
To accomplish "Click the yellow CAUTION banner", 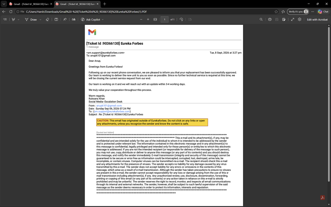I will [x=152, y=122].
